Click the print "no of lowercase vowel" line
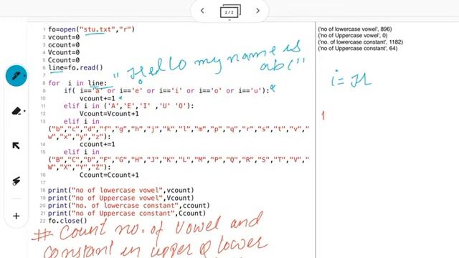Image resolution: width=459 pixels, height=258 pixels. click(121, 190)
